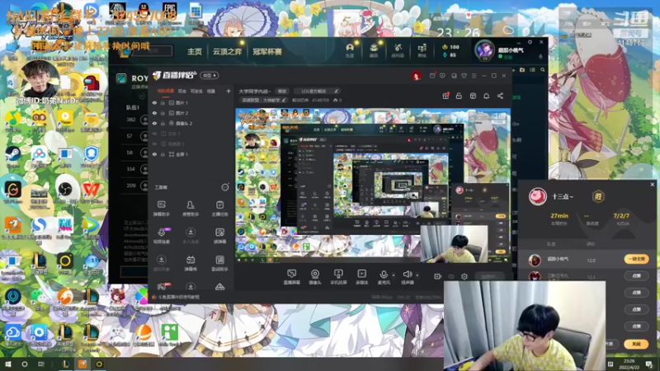Open the 多人连麦 multi-user link tool
Image resolution: width=660 pixels, height=371 pixels.
click(x=191, y=236)
